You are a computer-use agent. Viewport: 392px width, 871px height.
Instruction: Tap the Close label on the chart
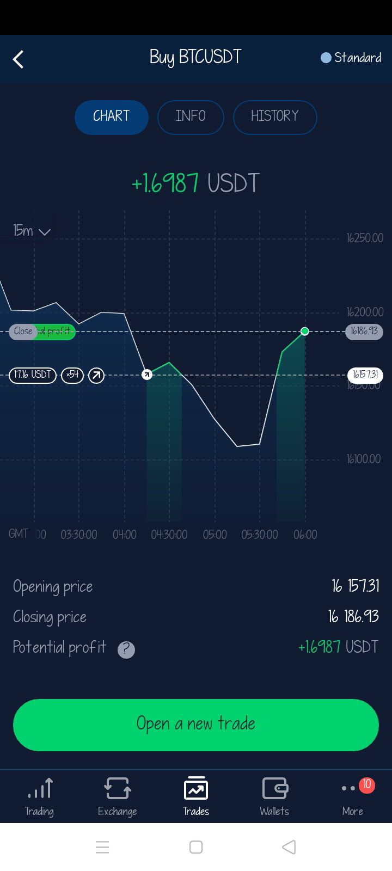pyautogui.click(x=23, y=332)
